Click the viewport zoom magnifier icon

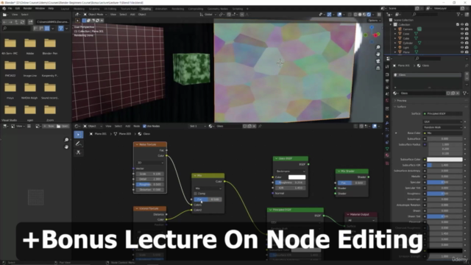pyautogui.click(x=378, y=47)
